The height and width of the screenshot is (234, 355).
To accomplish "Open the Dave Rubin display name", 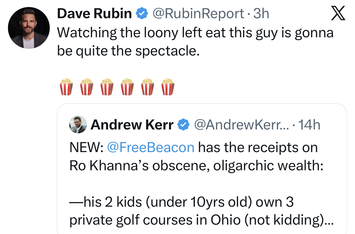I will (94, 14).
